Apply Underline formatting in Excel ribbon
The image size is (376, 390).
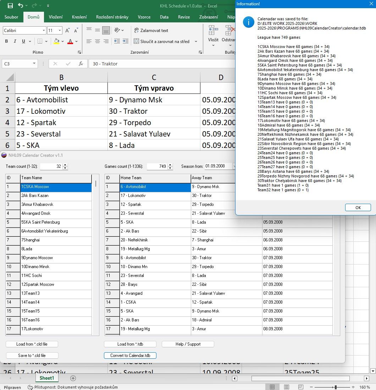click(23, 41)
